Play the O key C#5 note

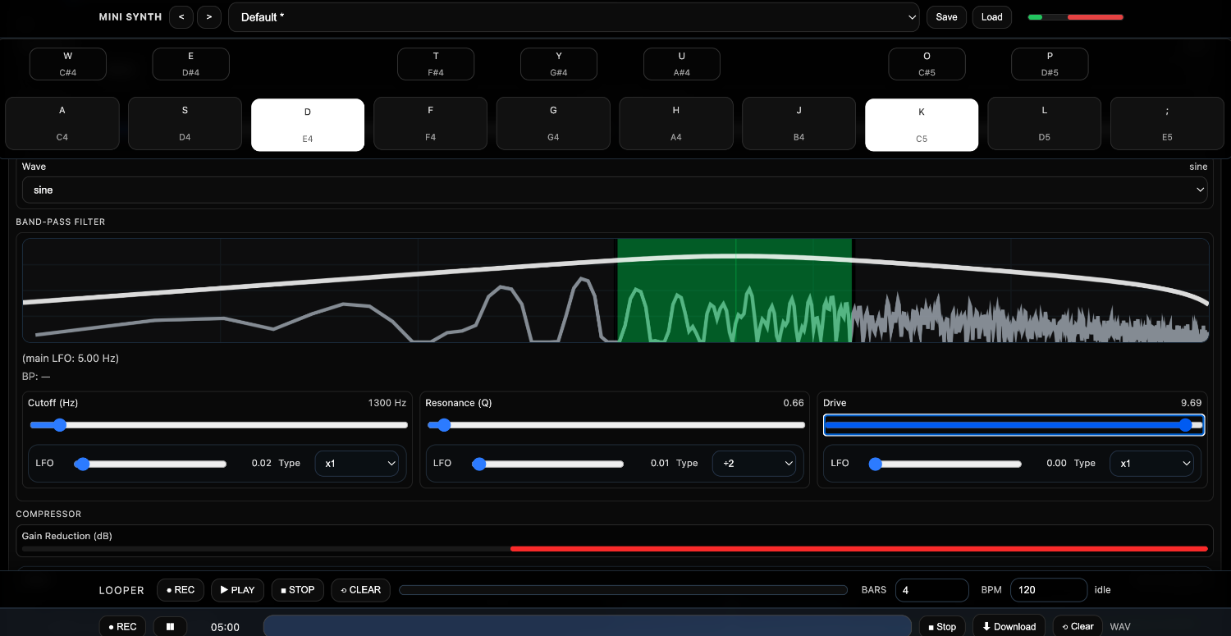click(927, 64)
